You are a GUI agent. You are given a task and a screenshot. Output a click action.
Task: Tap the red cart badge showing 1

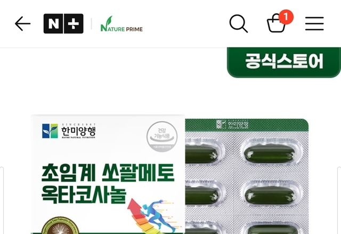286,16
